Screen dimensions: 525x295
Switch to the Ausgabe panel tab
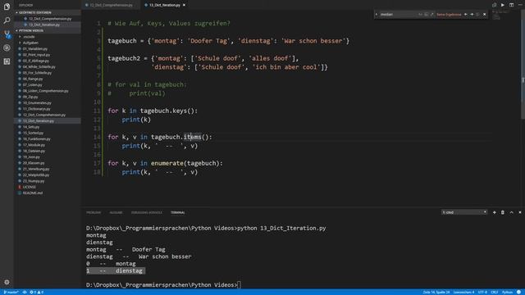pyautogui.click(x=116, y=212)
